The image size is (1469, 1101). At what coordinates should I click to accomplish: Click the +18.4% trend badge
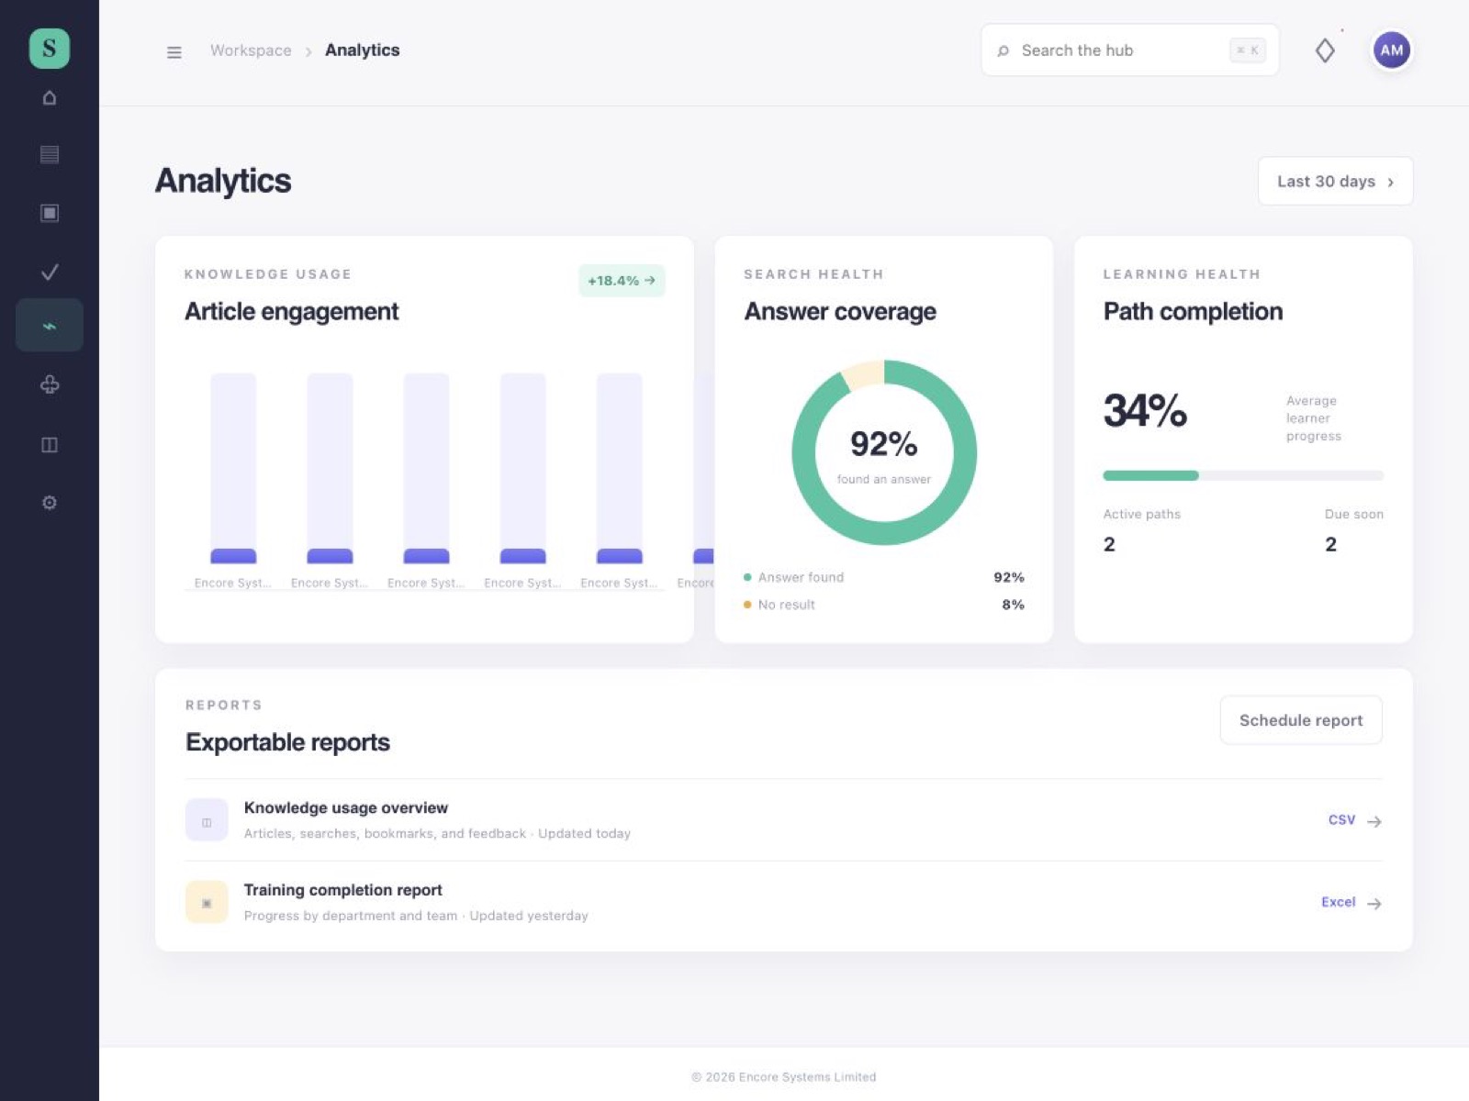coord(622,281)
